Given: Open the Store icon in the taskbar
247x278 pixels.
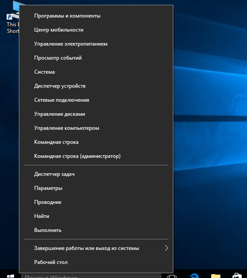Looking at the screenshot, I should (237, 276).
